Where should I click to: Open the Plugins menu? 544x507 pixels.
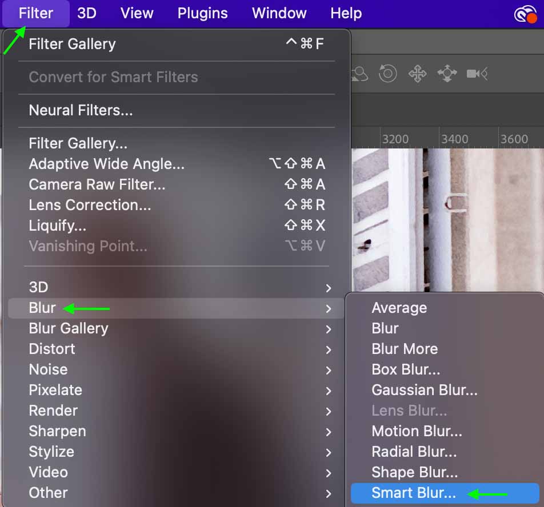[203, 14]
